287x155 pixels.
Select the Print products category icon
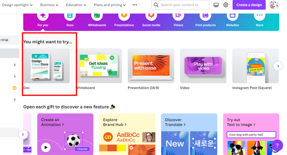(x=205, y=16)
